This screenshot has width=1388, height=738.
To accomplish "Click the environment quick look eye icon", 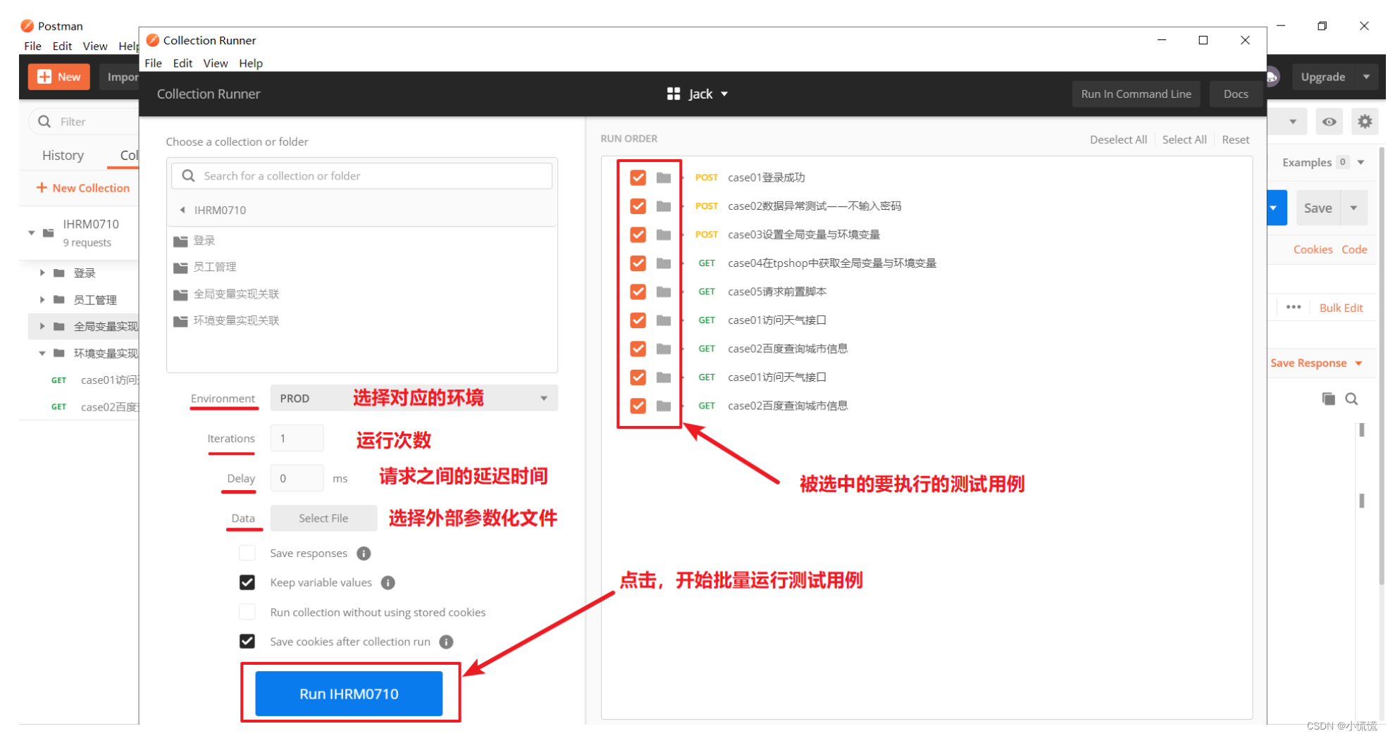I will (x=1329, y=121).
